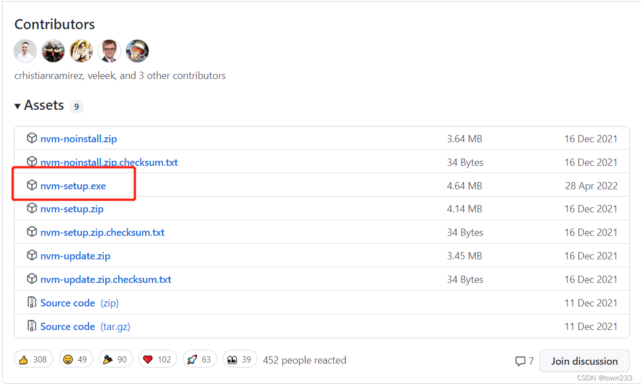The width and height of the screenshot is (641, 386).
Task: Open the fourth contributor avatar with glasses and suit
Action: pyautogui.click(x=109, y=51)
